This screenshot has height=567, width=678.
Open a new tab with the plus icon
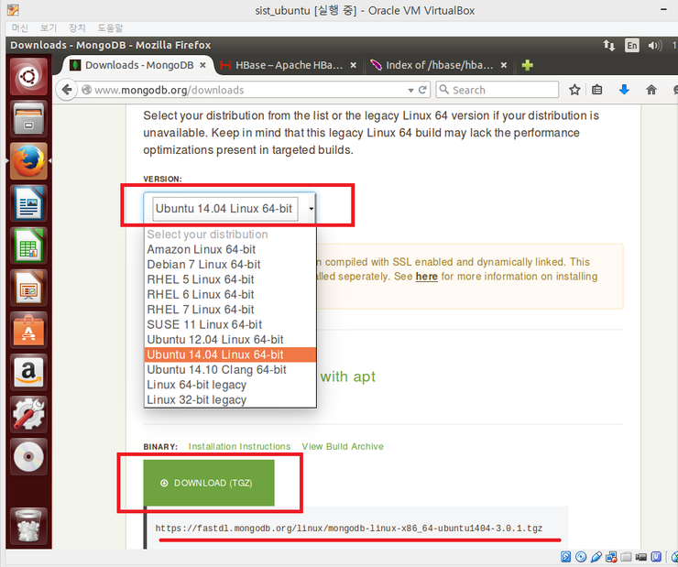527,65
